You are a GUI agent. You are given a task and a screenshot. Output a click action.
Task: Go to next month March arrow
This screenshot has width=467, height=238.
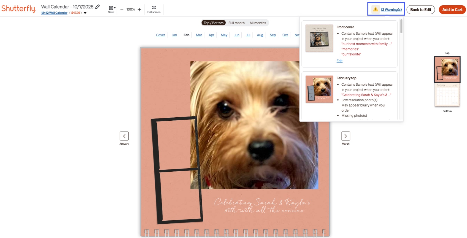tap(346, 136)
